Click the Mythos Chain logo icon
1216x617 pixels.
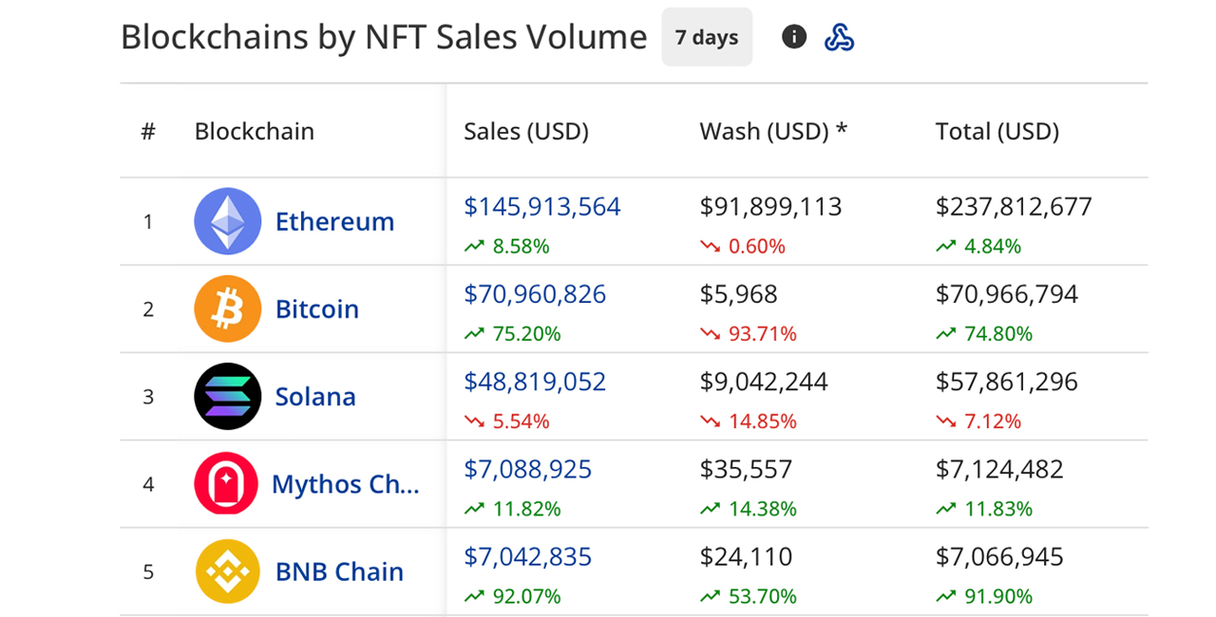226,484
